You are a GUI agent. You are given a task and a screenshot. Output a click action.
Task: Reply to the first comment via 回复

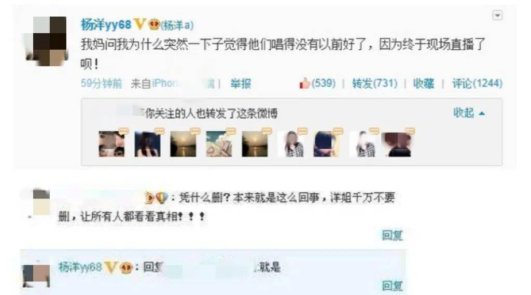coord(392,235)
